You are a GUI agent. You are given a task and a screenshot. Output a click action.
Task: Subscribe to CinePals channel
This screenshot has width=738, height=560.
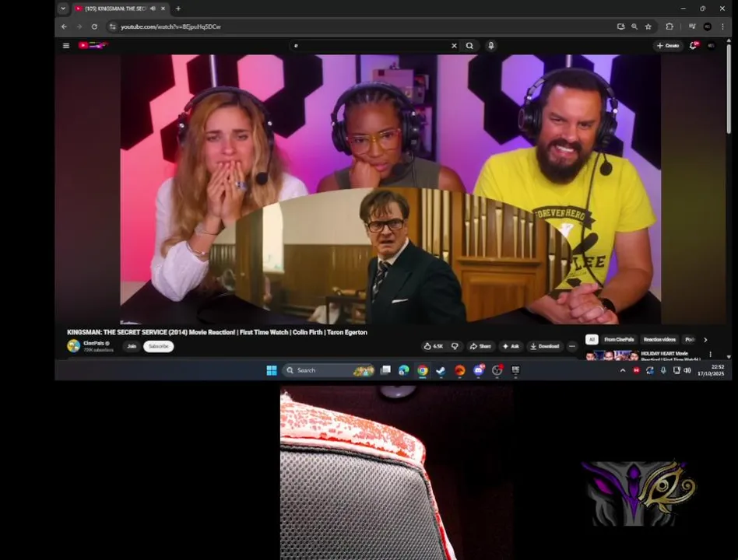(159, 346)
